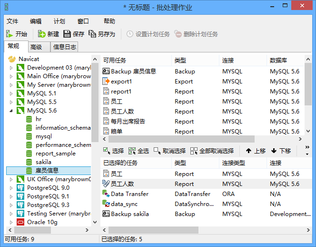Viewport: 316px width, 247px height.
Task: Expand the MySQL 5.5 tree node
Action: tap(11, 102)
